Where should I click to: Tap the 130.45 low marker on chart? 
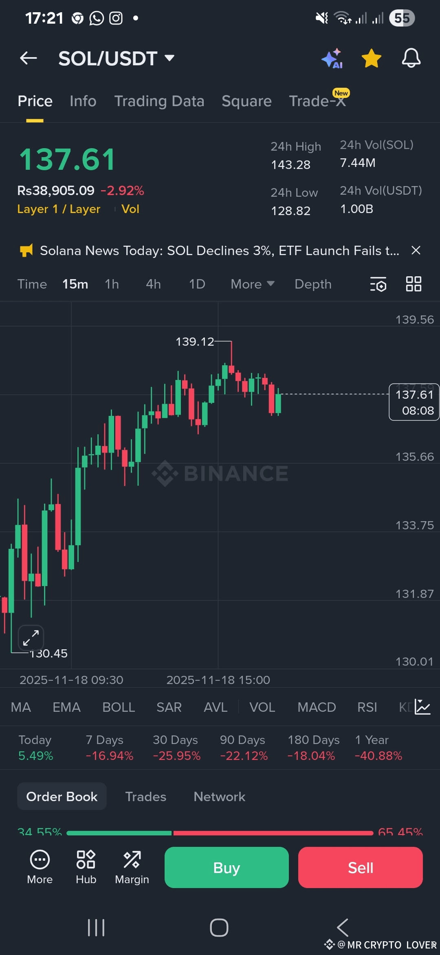48,653
